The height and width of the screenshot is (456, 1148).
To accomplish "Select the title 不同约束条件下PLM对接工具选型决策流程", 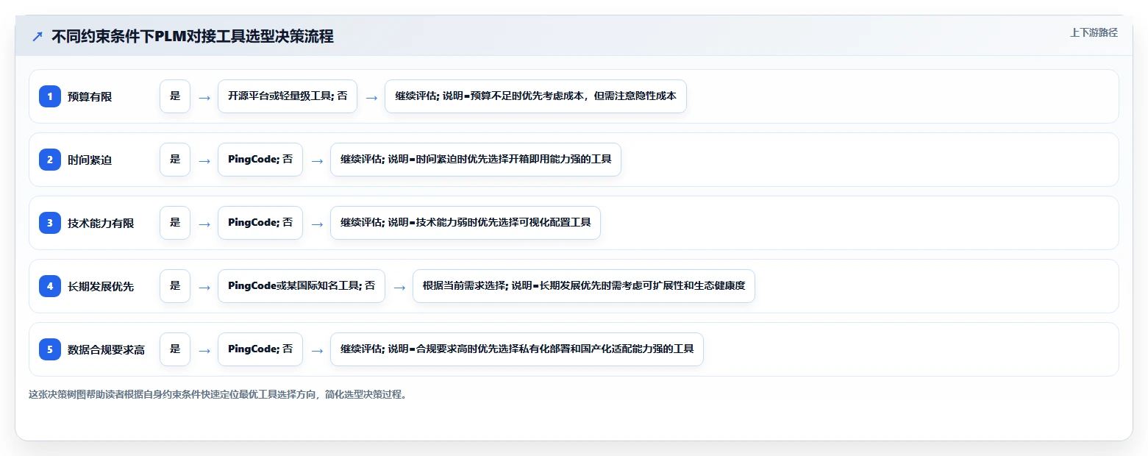I will (x=193, y=37).
